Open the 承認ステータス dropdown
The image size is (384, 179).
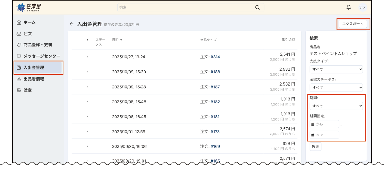pos(336,87)
